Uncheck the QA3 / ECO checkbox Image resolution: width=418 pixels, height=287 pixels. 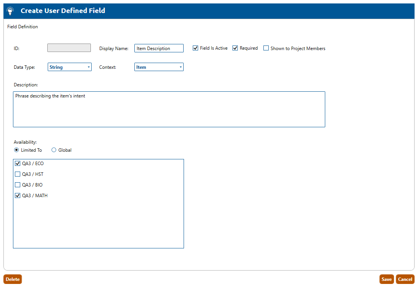coord(18,164)
